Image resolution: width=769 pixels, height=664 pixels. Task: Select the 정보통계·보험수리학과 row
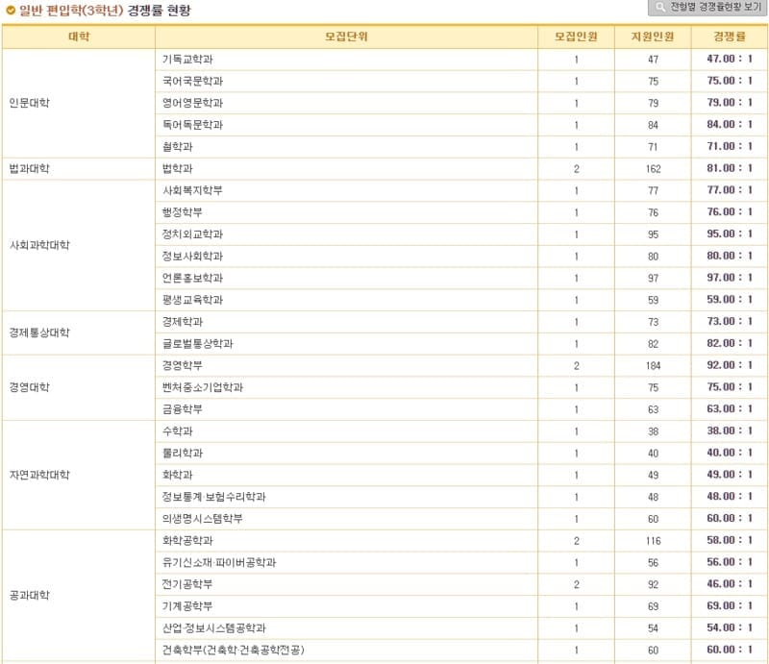[461, 497]
